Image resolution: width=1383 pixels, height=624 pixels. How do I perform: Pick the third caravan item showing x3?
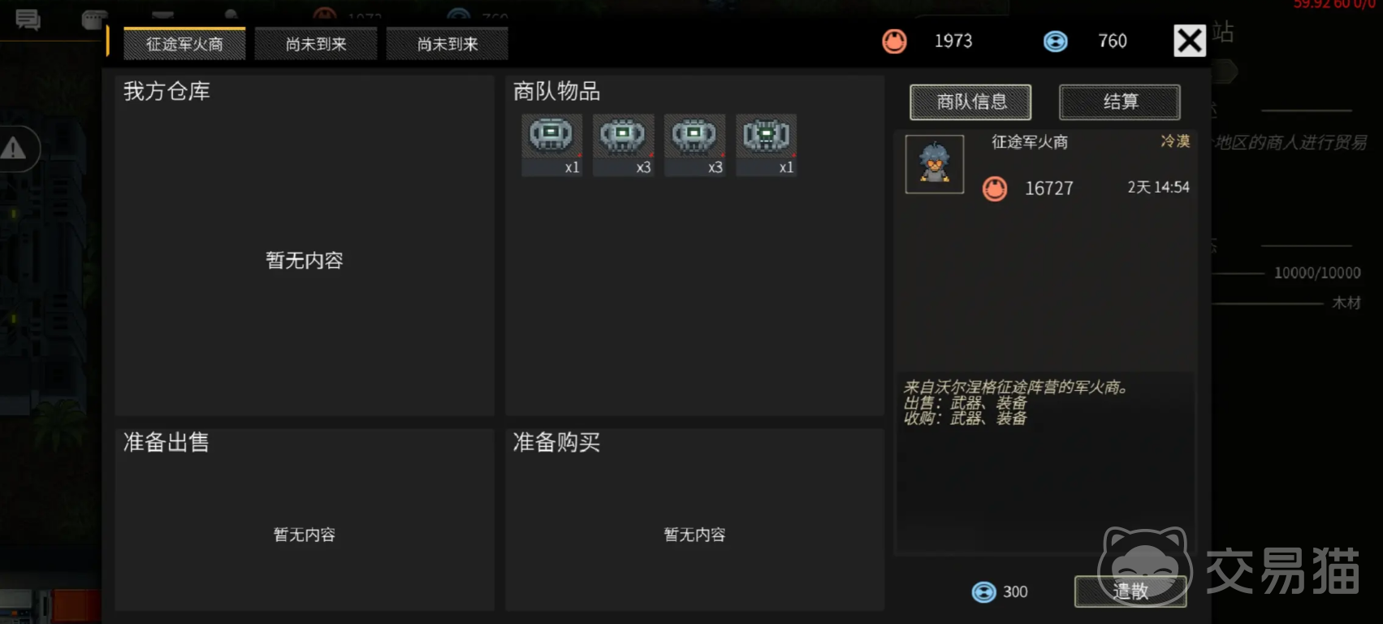[694, 145]
